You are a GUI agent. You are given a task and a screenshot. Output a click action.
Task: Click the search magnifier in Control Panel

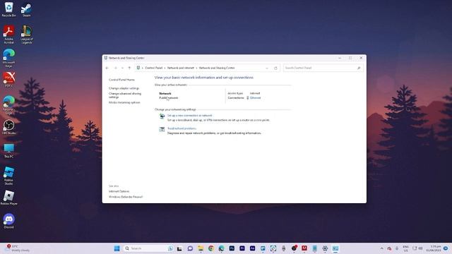pos(359,68)
